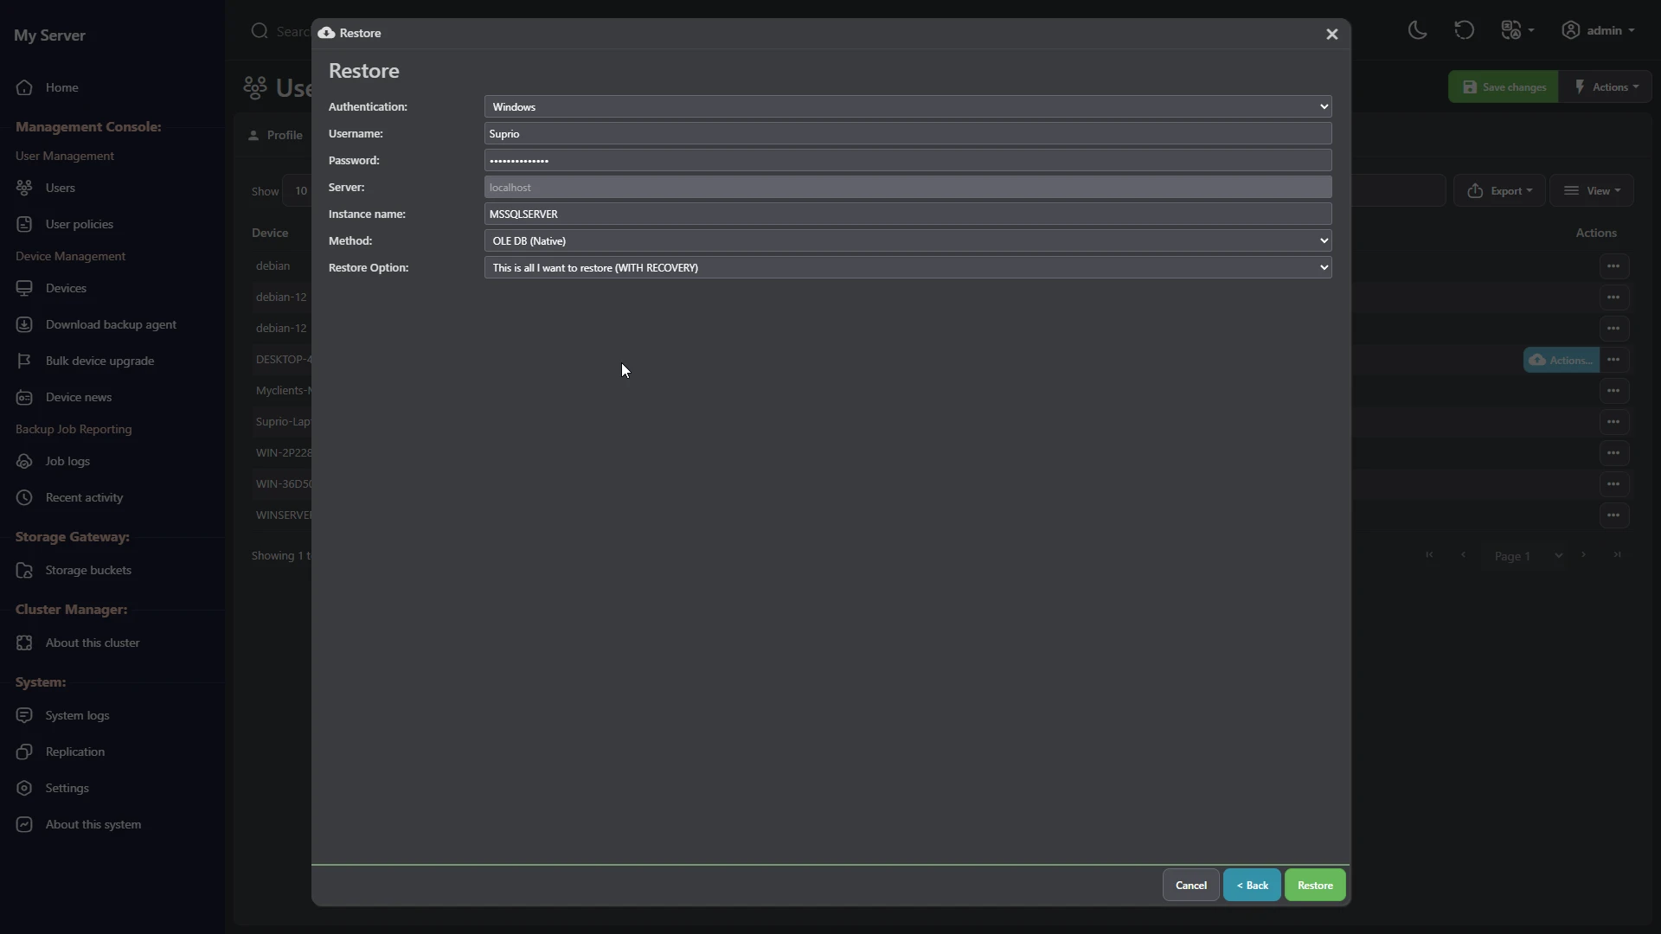This screenshot has width=1661, height=934.
Task: Click the Restore dialog cloud icon
Action: pyautogui.click(x=326, y=33)
